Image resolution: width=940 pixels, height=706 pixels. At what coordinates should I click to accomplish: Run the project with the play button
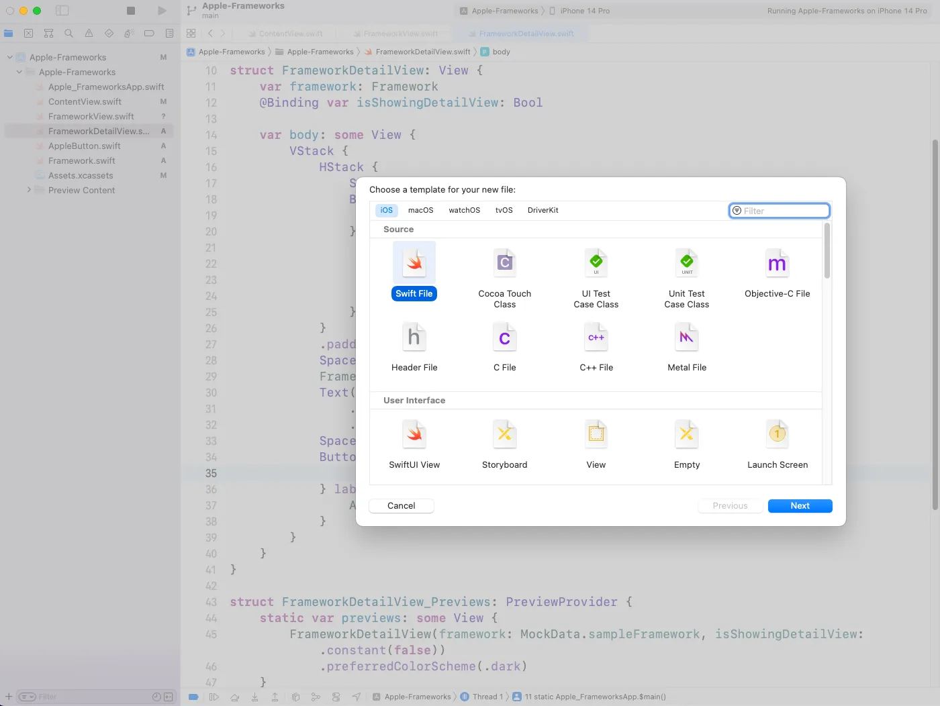[x=162, y=11]
